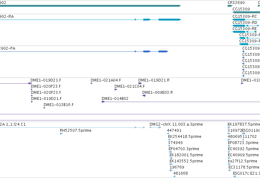Select the 447491 feature
Viewport: 260px width, 178px height.
[x=174, y=131]
